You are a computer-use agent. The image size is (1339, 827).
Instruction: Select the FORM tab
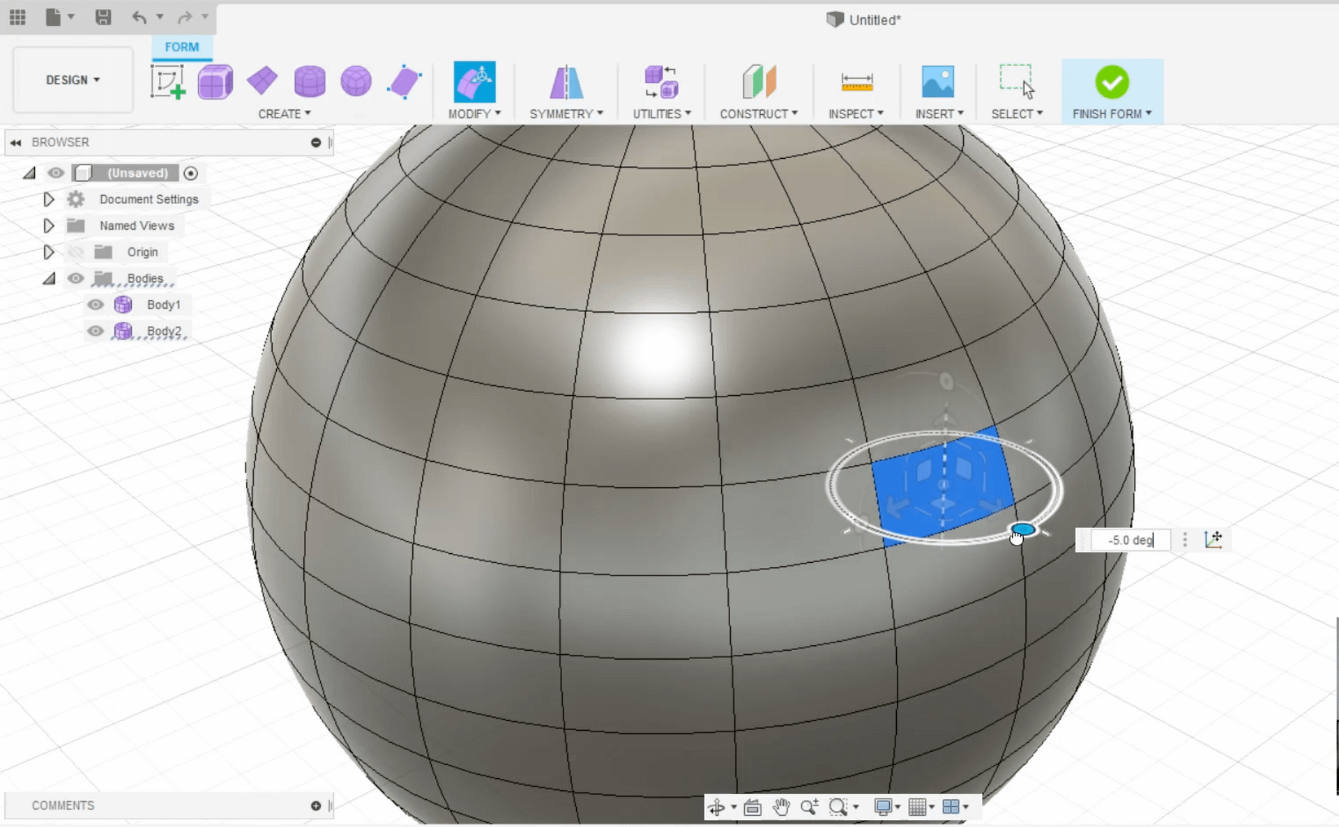(182, 47)
